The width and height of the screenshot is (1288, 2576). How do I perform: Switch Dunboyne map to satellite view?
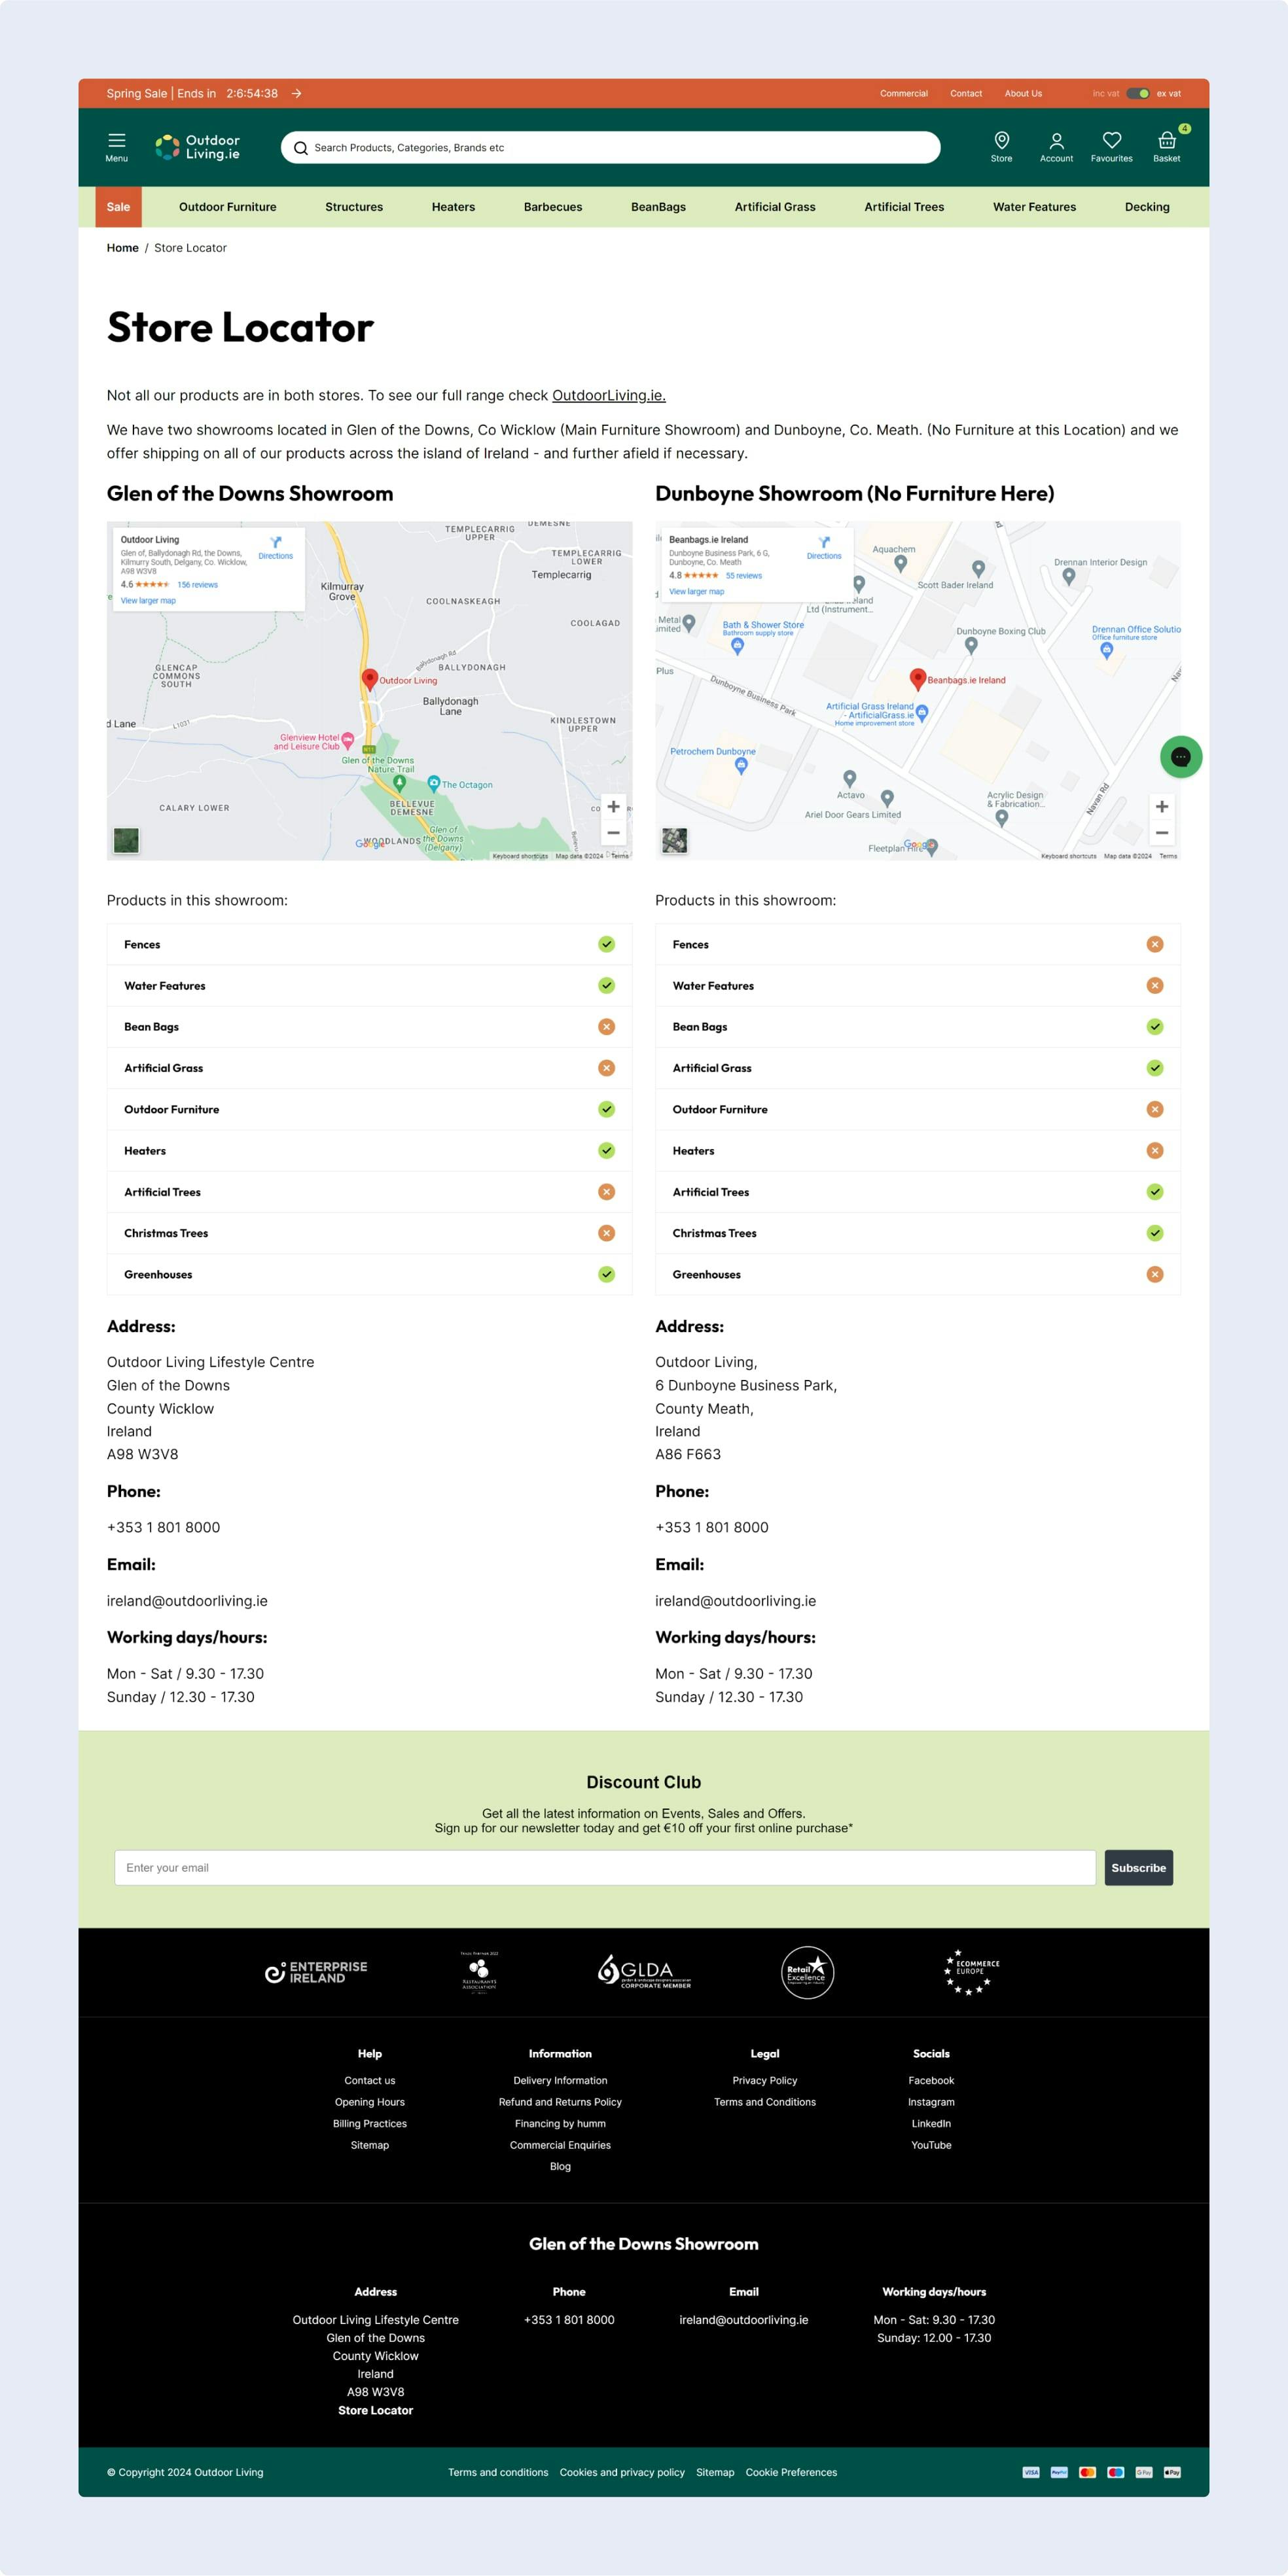(675, 840)
